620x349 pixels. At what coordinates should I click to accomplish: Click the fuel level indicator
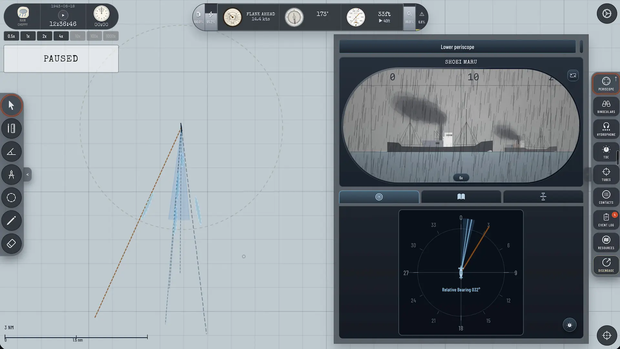pyautogui.click(x=199, y=17)
